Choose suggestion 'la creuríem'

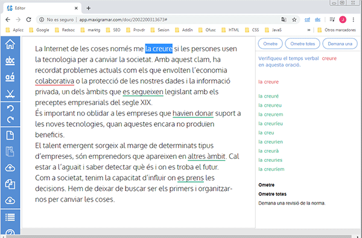[271, 169]
